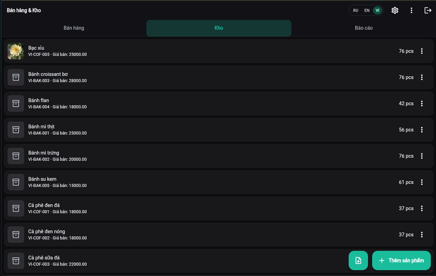
Task: Click the logout icon in header
Action: 428,10
